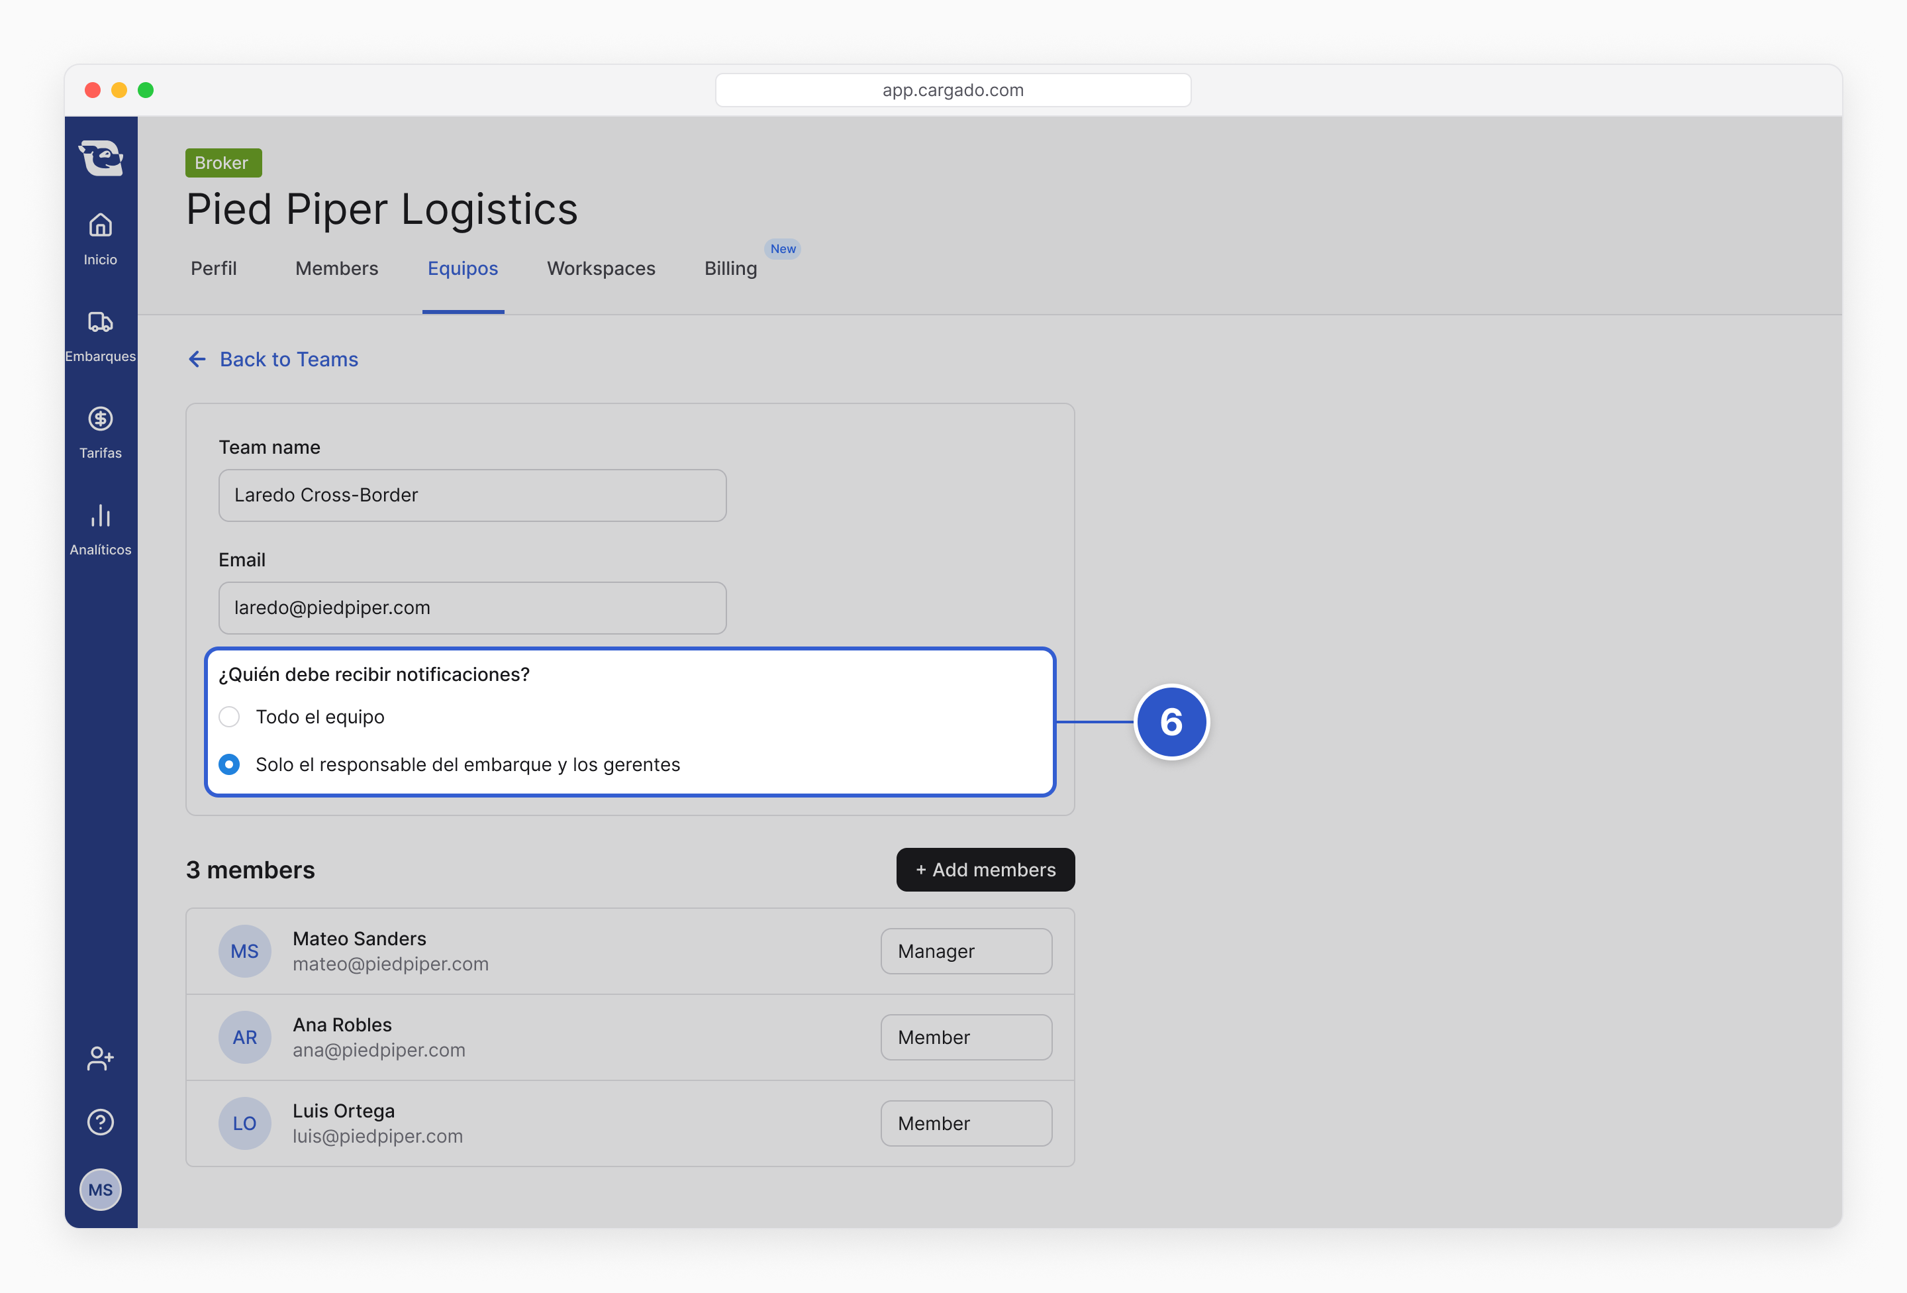Open the help question mark icon

click(100, 1122)
